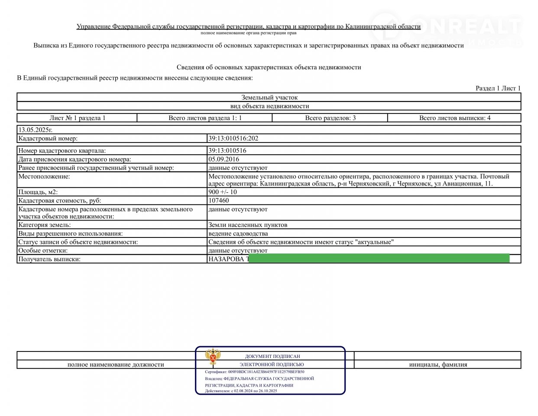Click the 'полное наименование должности' field

116,364
